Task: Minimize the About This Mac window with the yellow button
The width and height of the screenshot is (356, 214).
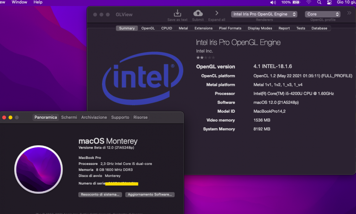Action: coord(10,117)
